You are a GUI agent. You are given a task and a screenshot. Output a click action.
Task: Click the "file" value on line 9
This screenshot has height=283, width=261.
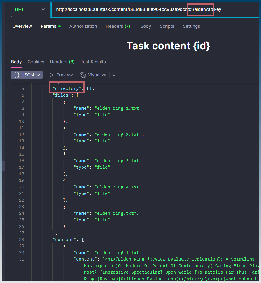(102, 115)
